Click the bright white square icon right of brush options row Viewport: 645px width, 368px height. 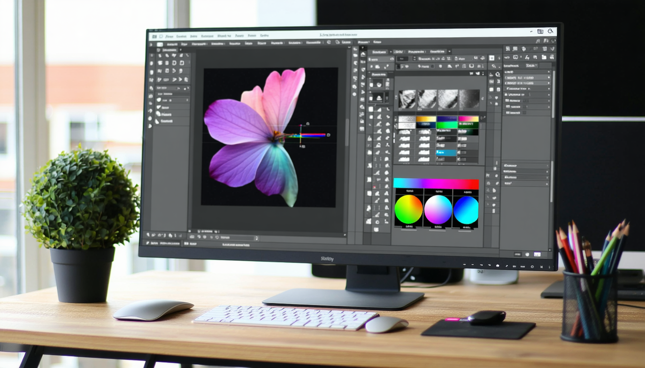[491, 58]
